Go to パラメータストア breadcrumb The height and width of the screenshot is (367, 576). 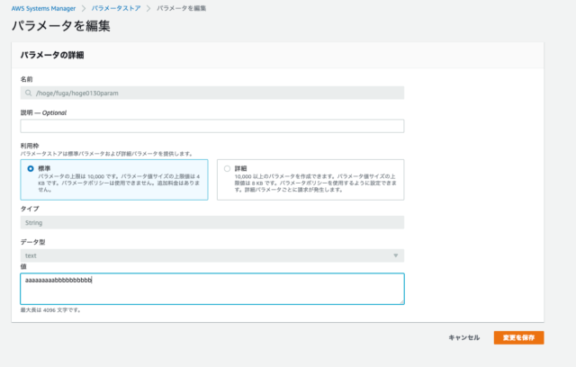point(117,7)
